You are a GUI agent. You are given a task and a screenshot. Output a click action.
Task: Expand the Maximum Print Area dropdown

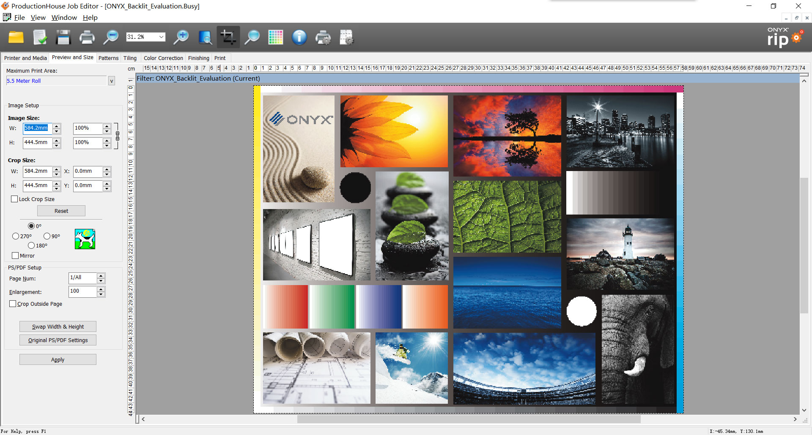tap(112, 81)
